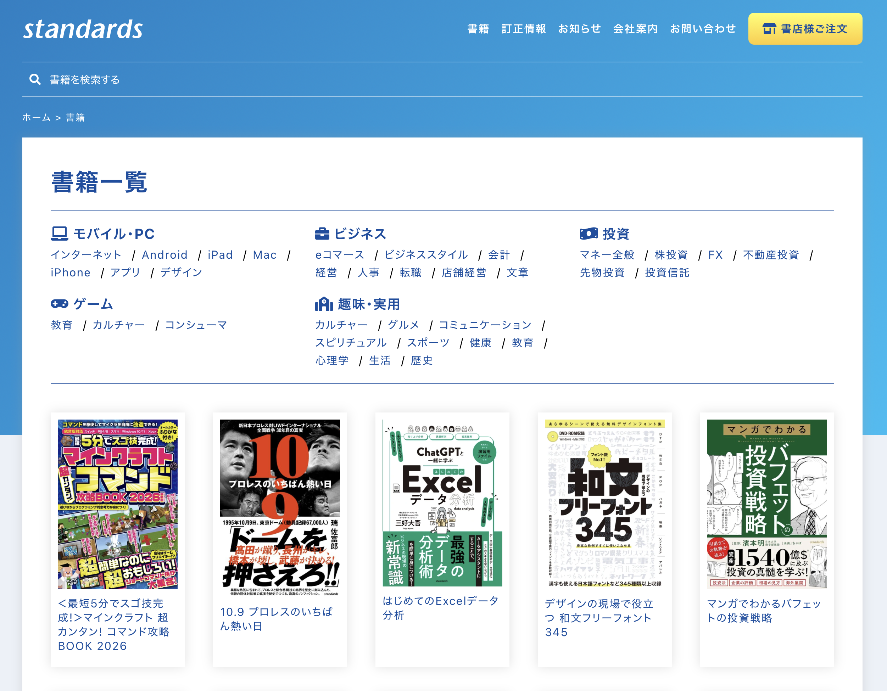887x691 pixels.
Task: Click the standards logo
Action: tap(83, 29)
